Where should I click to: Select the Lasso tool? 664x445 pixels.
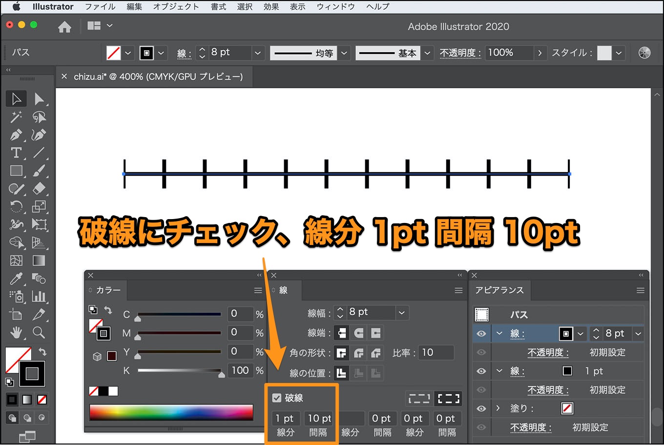click(x=39, y=117)
